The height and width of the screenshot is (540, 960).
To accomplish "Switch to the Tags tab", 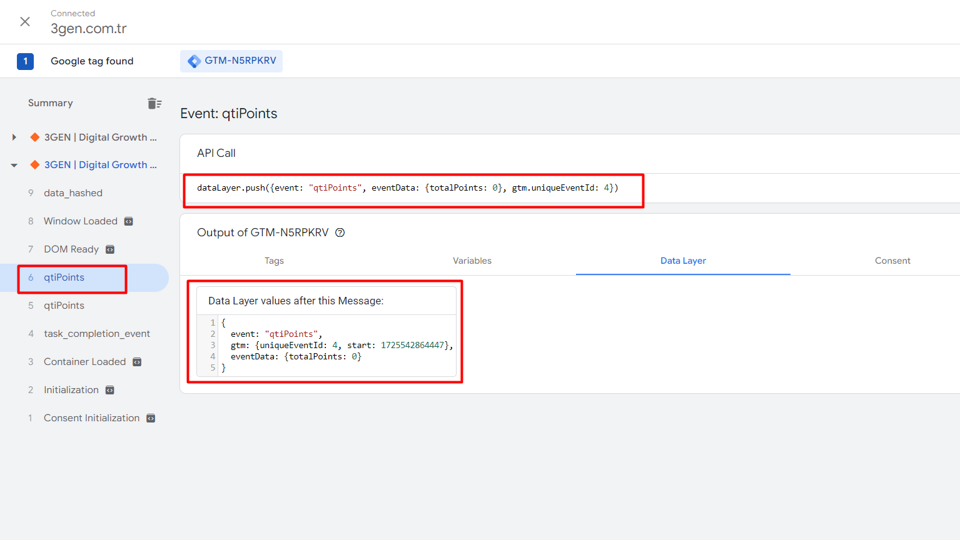I will [x=274, y=261].
